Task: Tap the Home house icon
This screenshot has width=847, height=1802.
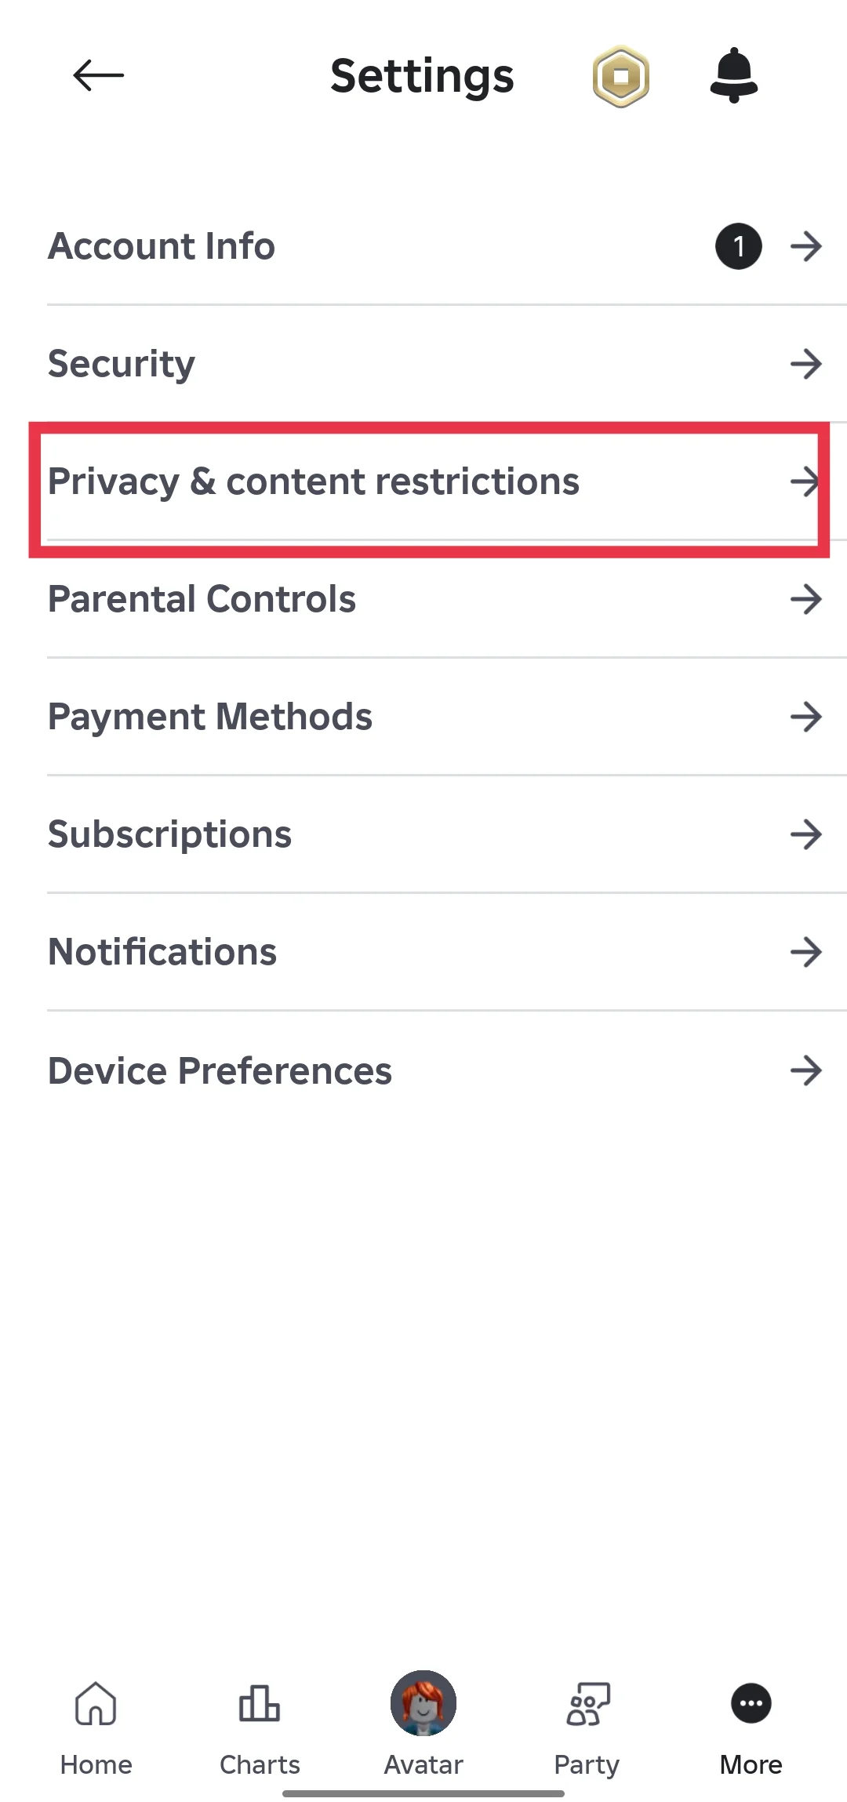Action: 96,1703
